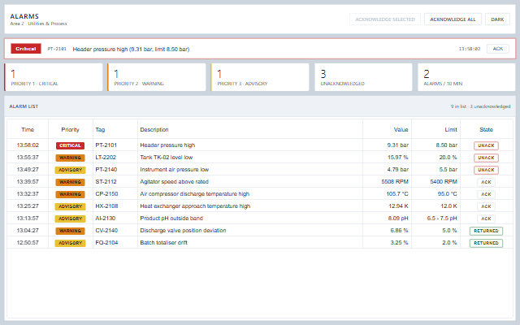520x325 pixels.
Task: Click ACK state on the CP-2150 row
Action: tap(486, 194)
